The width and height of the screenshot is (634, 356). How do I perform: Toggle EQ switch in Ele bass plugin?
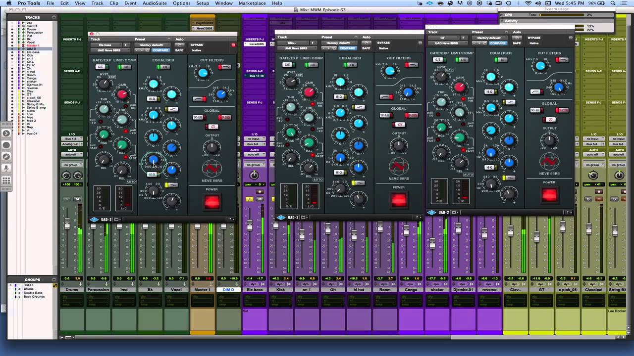(163, 67)
